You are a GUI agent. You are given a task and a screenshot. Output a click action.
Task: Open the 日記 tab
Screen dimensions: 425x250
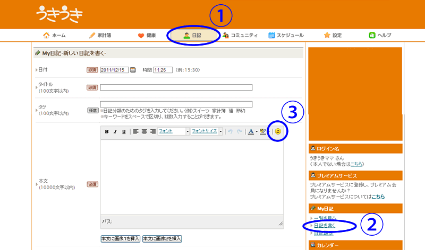(192, 35)
